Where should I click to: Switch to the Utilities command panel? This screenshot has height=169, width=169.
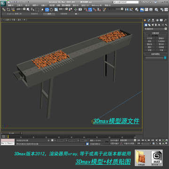[x=165, y=20]
